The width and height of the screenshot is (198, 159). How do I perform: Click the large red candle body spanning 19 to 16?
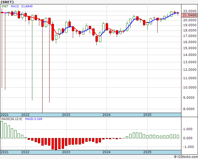(53, 32)
